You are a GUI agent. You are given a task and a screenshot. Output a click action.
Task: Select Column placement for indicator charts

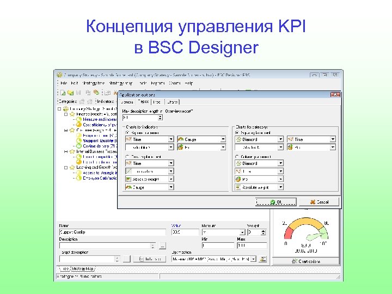[127, 156]
